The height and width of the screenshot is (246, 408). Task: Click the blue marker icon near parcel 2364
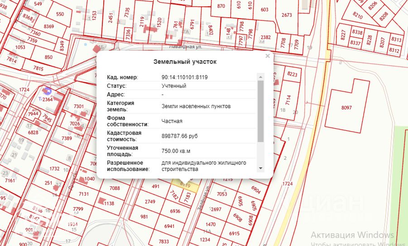tap(48, 91)
